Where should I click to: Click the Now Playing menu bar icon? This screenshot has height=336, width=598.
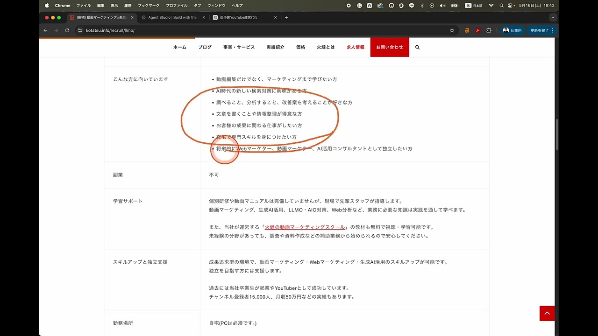click(432, 6)
